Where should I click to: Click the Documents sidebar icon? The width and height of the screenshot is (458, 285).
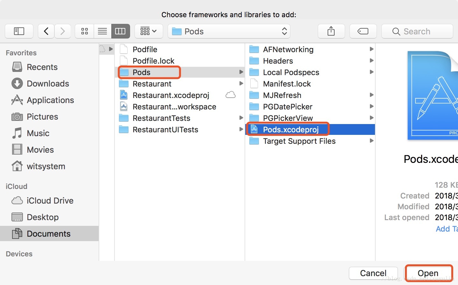(x=17, y=233)
